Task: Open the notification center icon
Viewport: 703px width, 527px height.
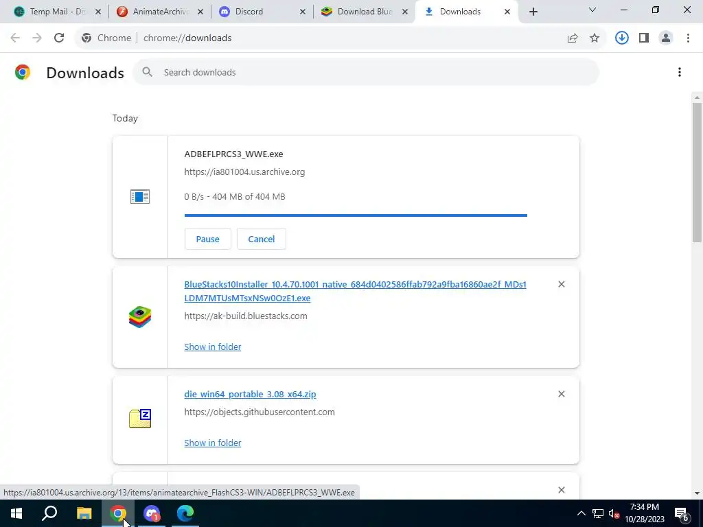Action: pos(682,513)
